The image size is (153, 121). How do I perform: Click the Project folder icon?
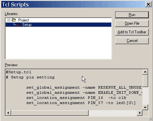(14, 20)
